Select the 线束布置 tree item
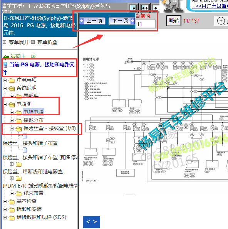This screenshot has height=229, width=228. [x=34, y=193]
